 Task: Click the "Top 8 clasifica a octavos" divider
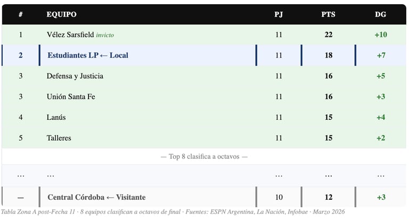(x=204, y=157)
